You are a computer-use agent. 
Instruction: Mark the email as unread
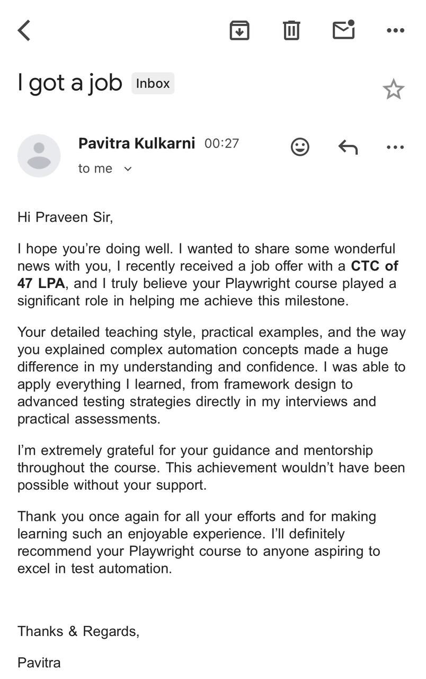click(343, 30)
